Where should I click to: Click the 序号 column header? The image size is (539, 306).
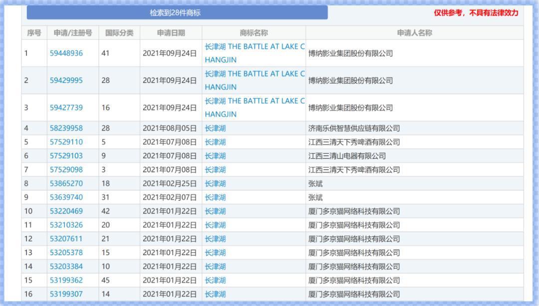(x=32, y=32)
